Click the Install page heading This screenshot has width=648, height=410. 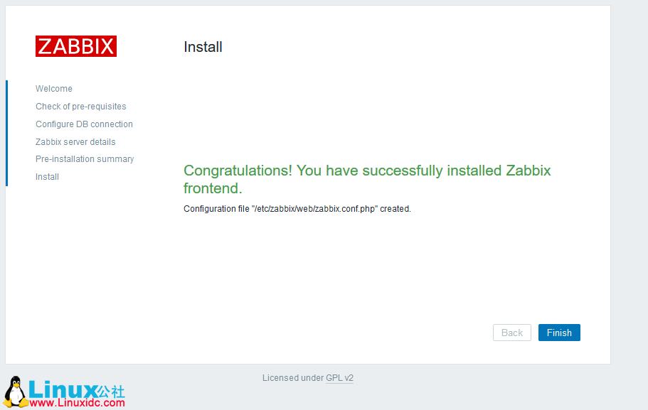click(x=203, y=47)
